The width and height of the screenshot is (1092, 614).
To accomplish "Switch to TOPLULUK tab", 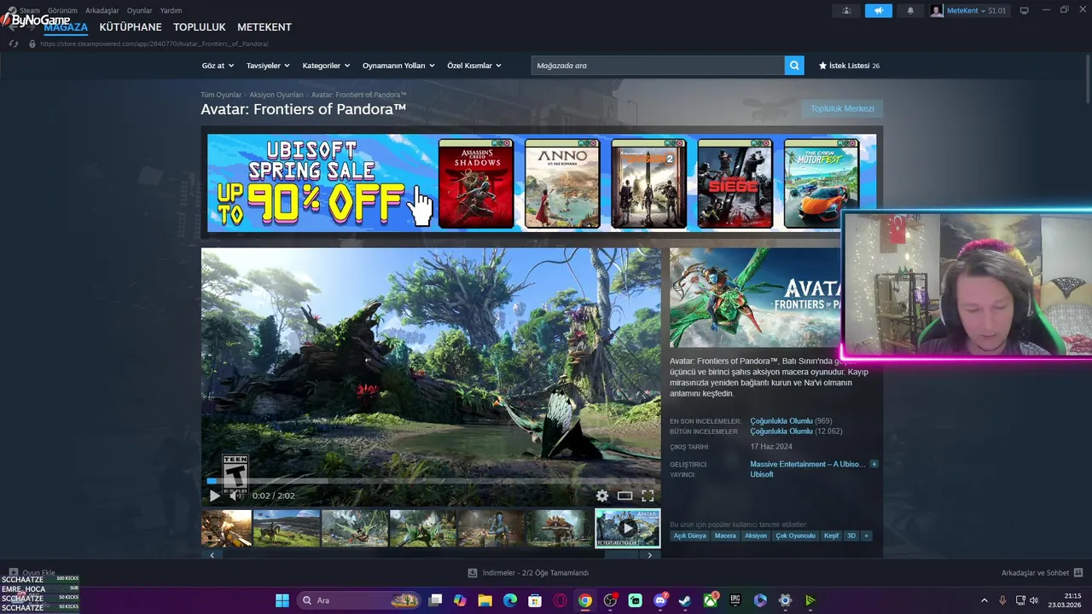I will coord(200,27).
